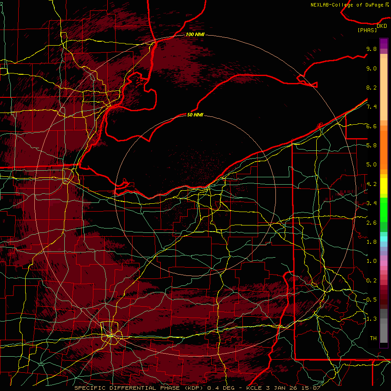Image resolution: width=391 pixels, height=391 pixels.
Task: Pick the pink band on the color scale
Action: 384,263
